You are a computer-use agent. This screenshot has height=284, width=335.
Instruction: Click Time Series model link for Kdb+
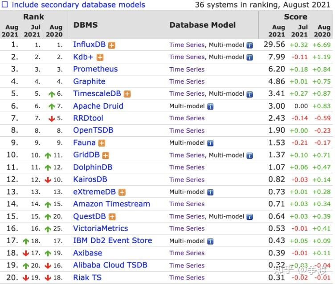(x=187, y=57)
